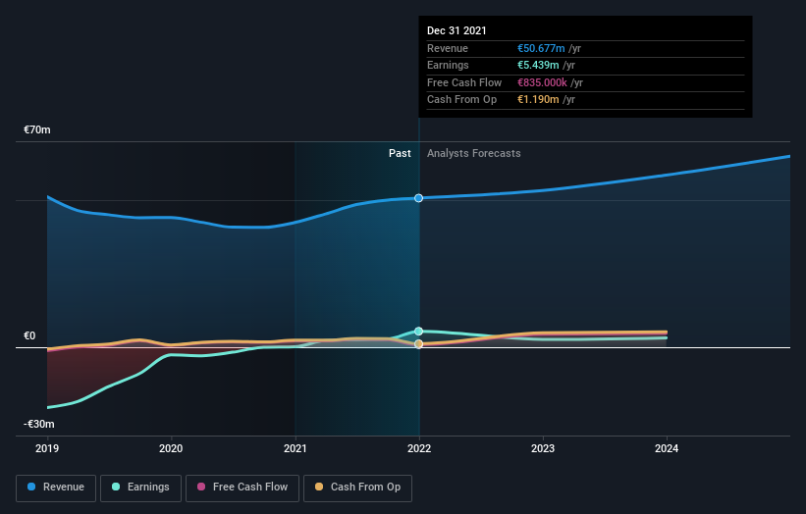Viewport: 806px width, 514px height.
Task: Click the €0 y-axis label
Action: pyautogui.click(x=29, y=335)
